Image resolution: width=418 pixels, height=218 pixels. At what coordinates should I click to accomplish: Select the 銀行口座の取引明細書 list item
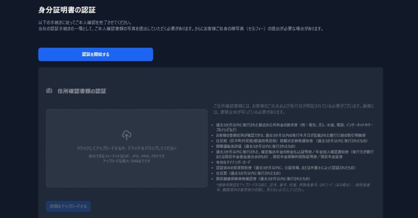click(291, 135)
